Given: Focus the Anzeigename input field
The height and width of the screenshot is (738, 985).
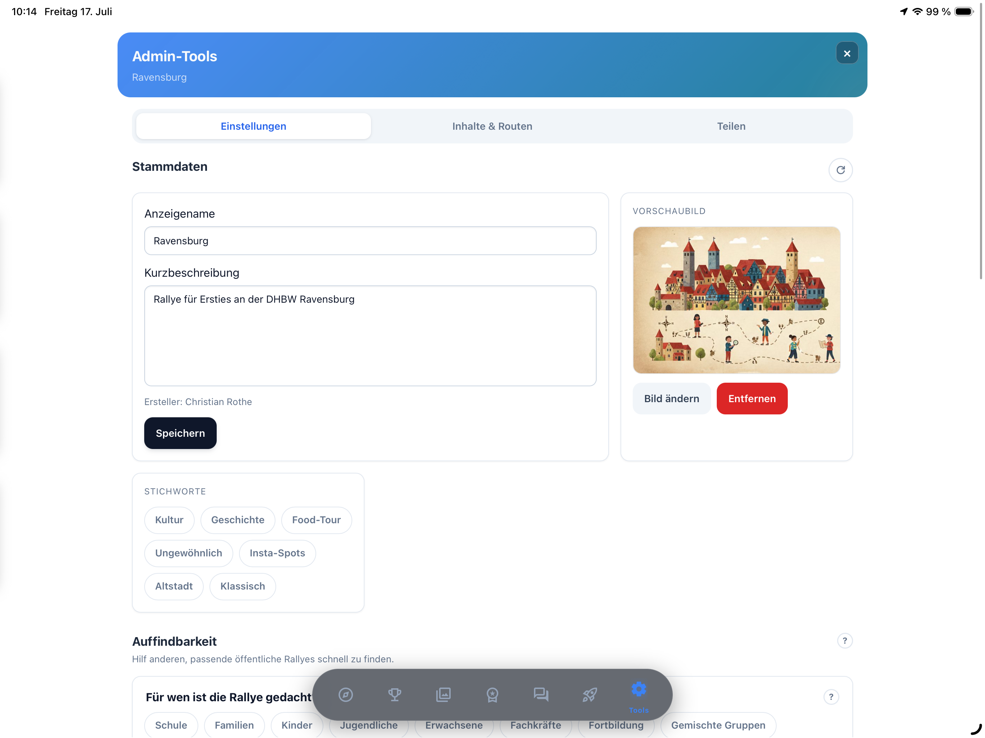Looking at the screenshot, I should point(370,241).
